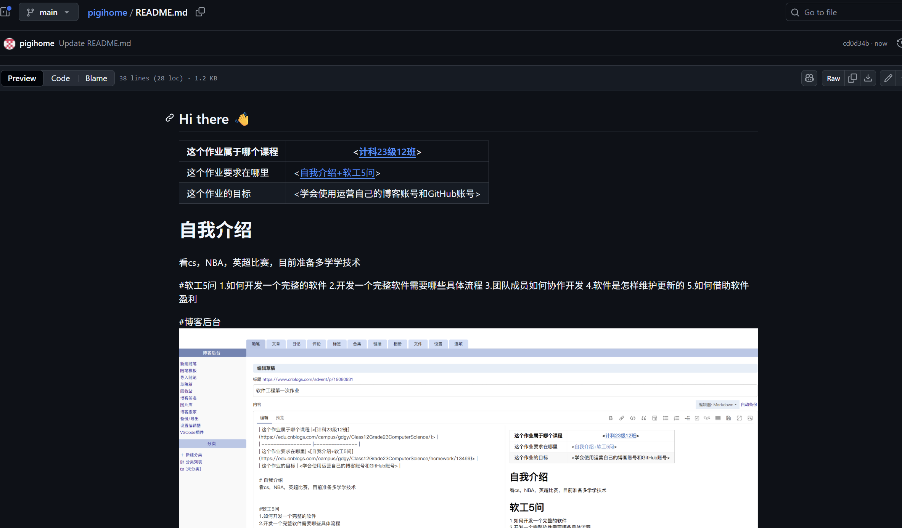Click the Copilot icon button
902x528 pixels.
[x=809, y=78]
